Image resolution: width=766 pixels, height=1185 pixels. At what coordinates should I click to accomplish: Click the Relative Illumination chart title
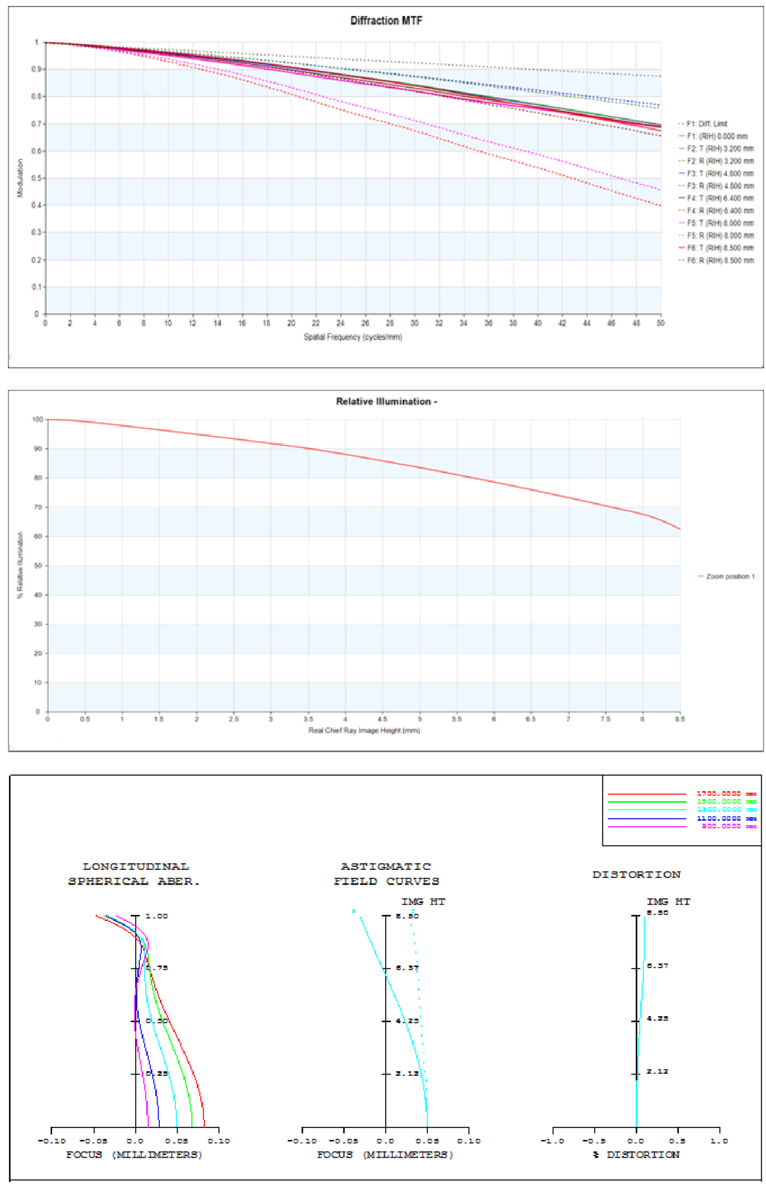pos(386,402)
